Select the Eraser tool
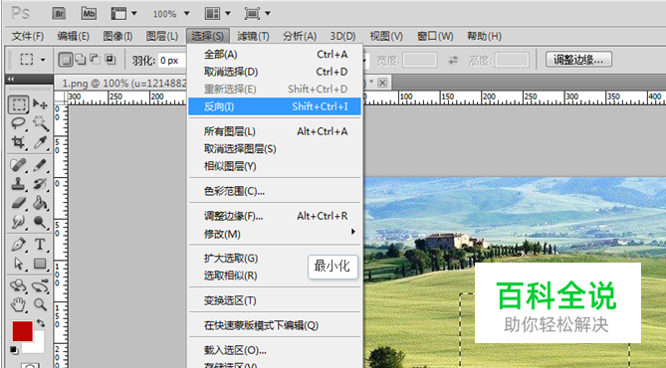The width and height of the screenshot is (666, 368). coord(19,203)
